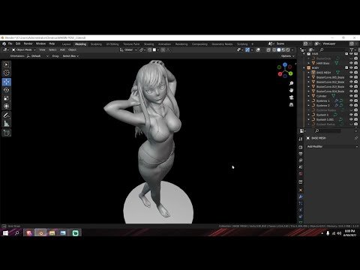This screenshot has height=270, width=360.
Task: Toggle render camera icon for Eyelash 1
Action: click(x=355, y=115)
